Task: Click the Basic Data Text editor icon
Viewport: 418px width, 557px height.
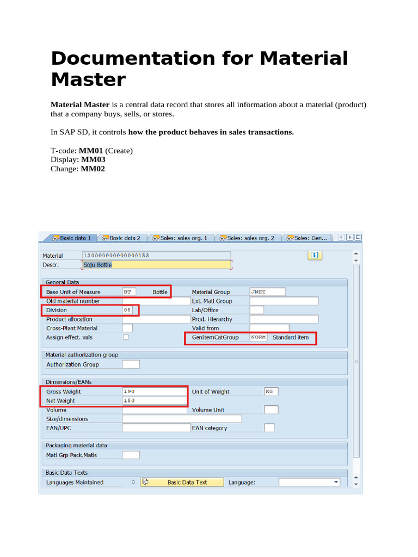Action: 145,482
